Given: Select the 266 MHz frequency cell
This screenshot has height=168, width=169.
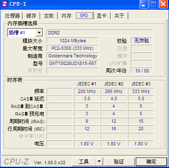Looking at the screenshot, I should point(114,91).
